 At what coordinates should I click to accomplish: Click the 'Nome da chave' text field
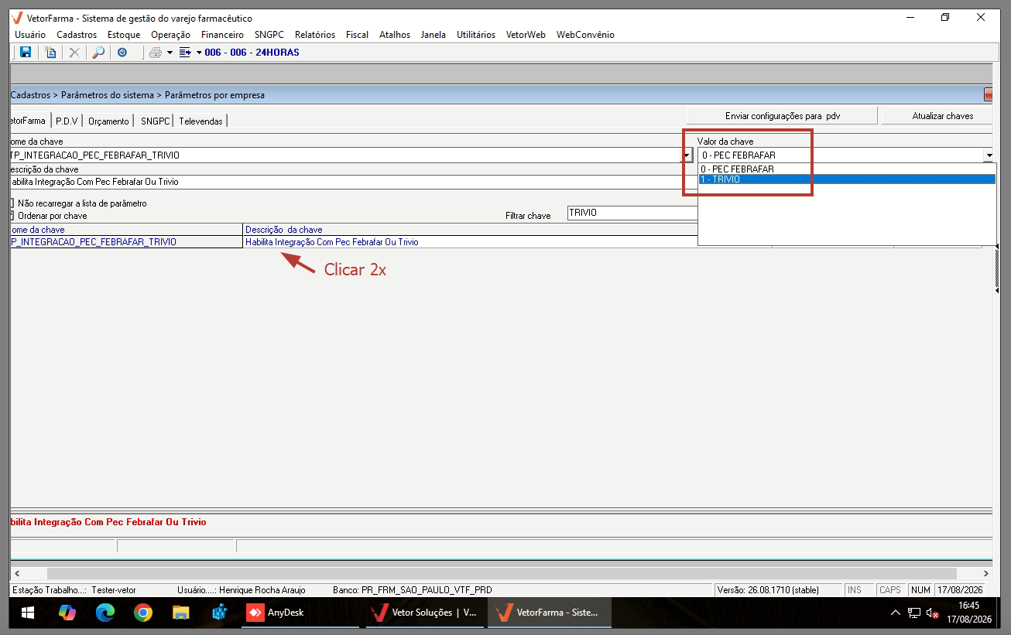pos(345,155)
